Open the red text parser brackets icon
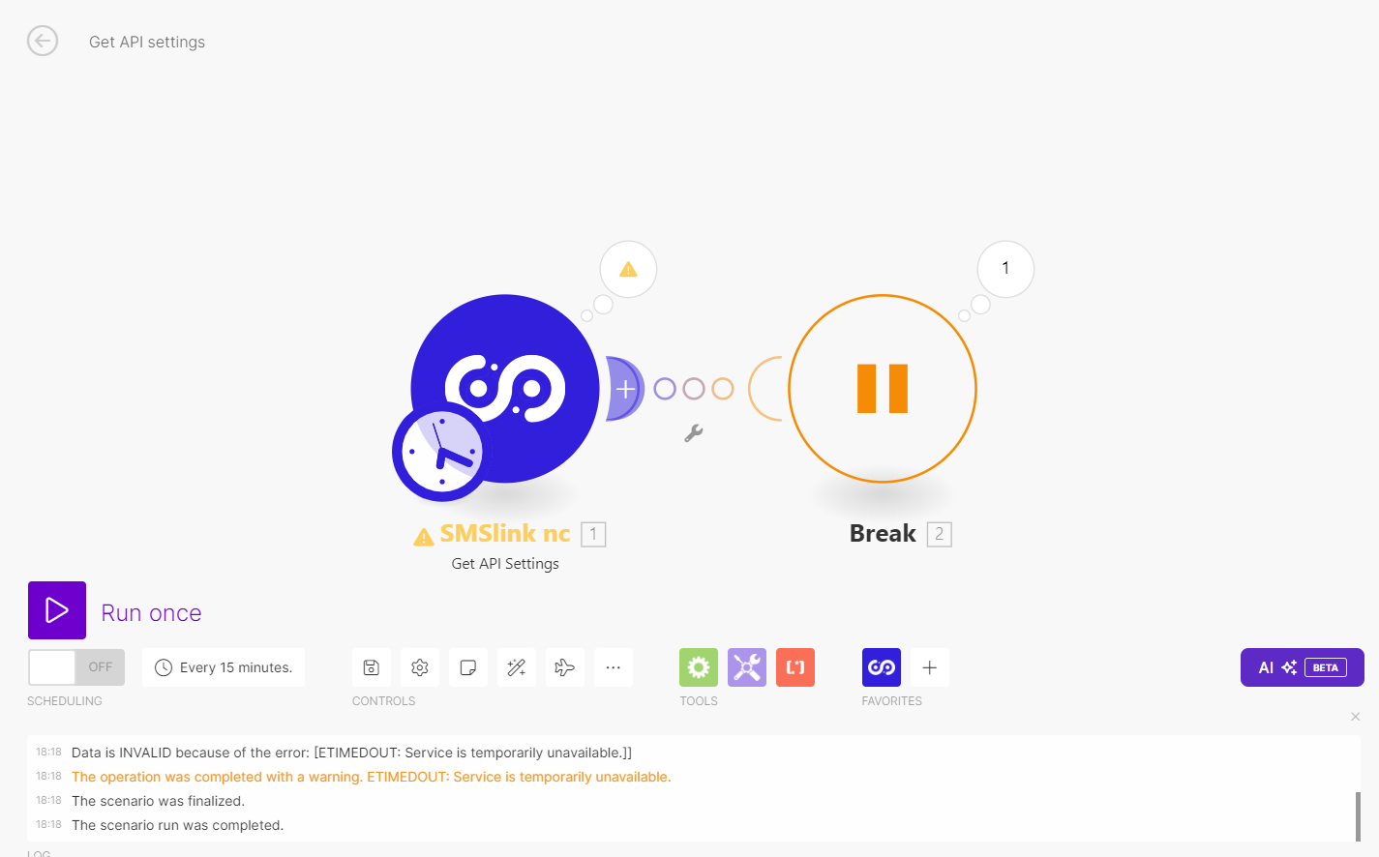This screenshot has width=1379, height=857. tap(795, 667)
